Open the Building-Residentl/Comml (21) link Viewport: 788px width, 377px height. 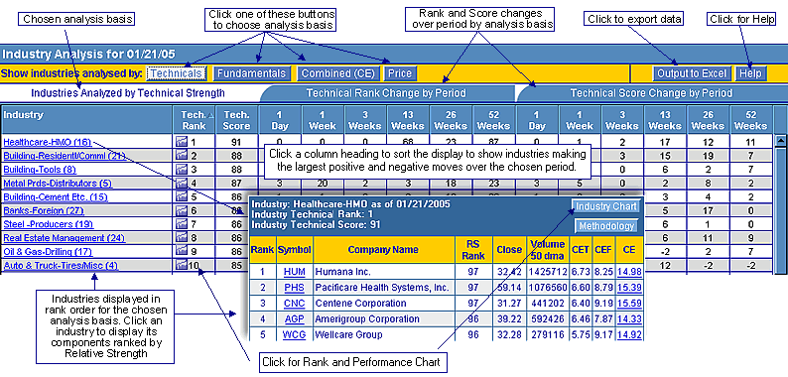(65, 156)
